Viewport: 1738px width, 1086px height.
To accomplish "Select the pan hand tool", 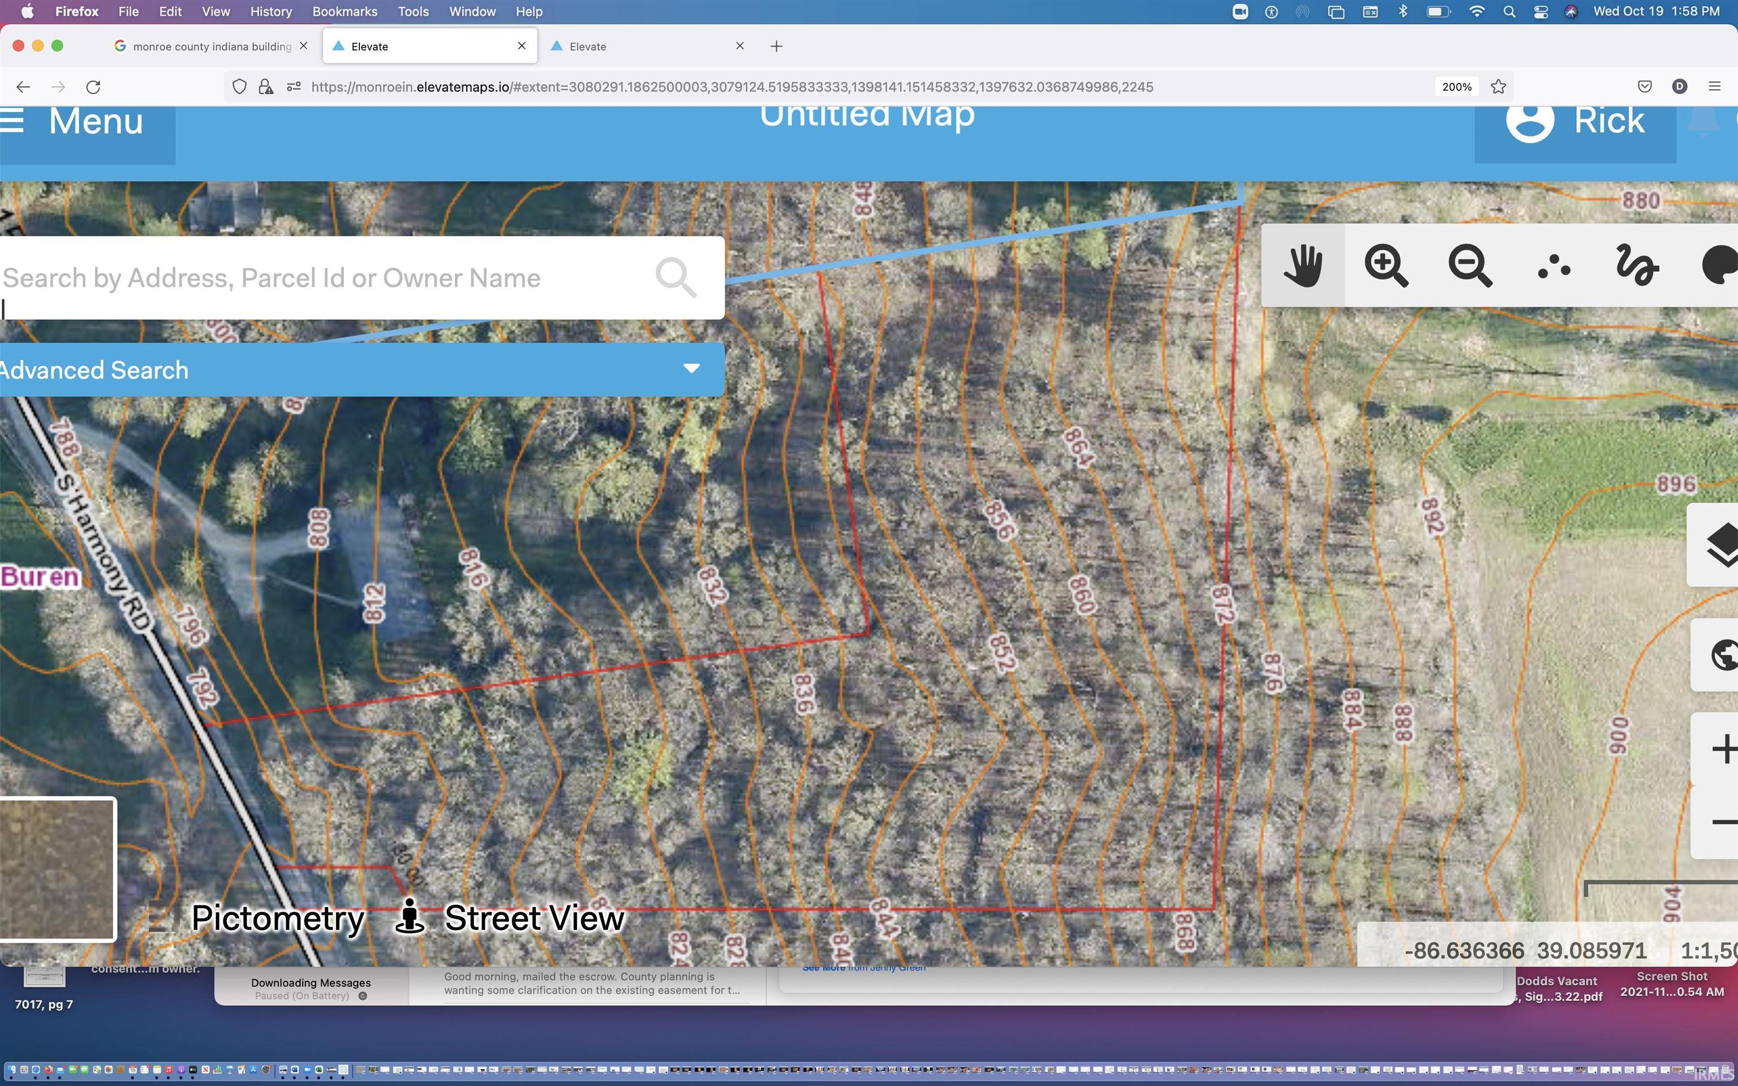I will [1302, 266].
